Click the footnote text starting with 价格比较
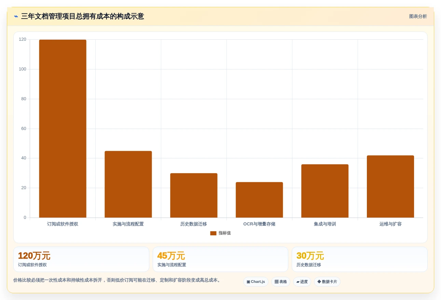This screenshot has width=441, height=300. (x=118, y=280)
